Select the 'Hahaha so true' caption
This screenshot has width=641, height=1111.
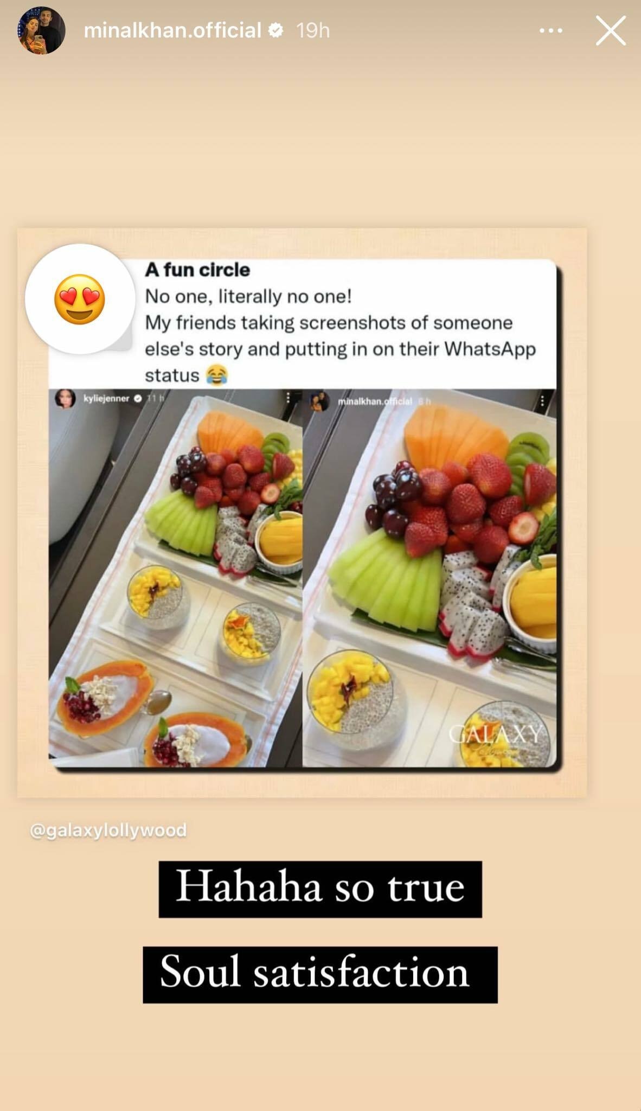click(x=320, y=889)
